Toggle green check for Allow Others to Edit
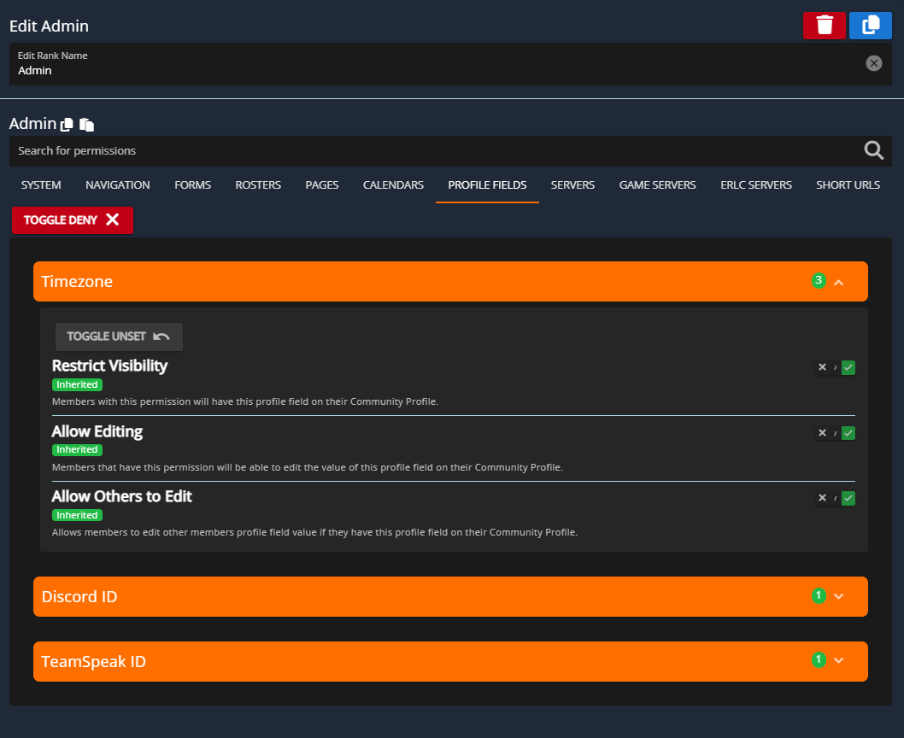The image size is (904, 738). tap(848, 498)
